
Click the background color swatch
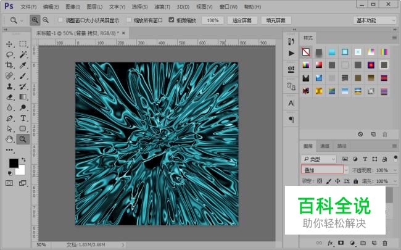[21, 170]
